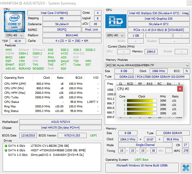Screen dimensions: 192x174
Task: Click the Intel HD Graphics logo
Action: [116, 21]
